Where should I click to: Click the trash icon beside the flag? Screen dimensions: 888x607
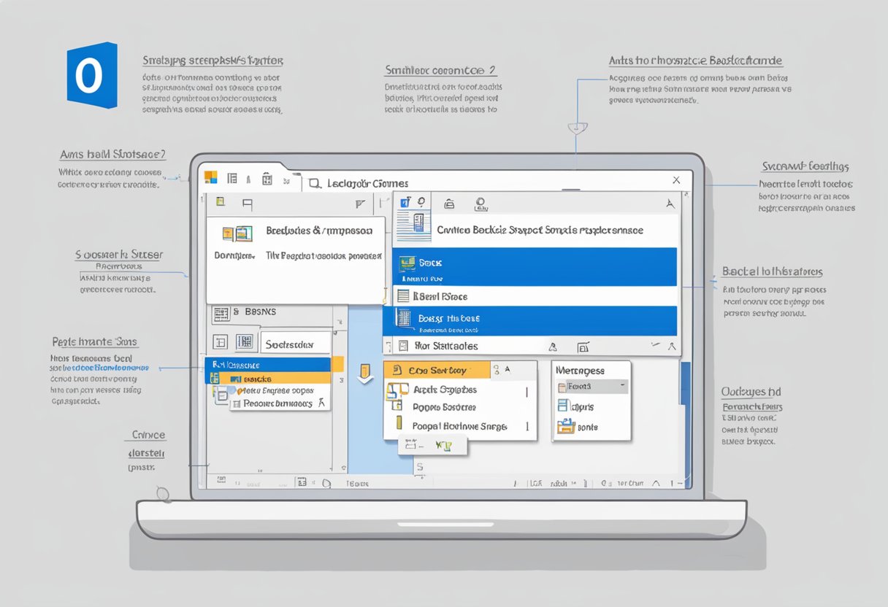pyautogui.click(x=583, y=344)
